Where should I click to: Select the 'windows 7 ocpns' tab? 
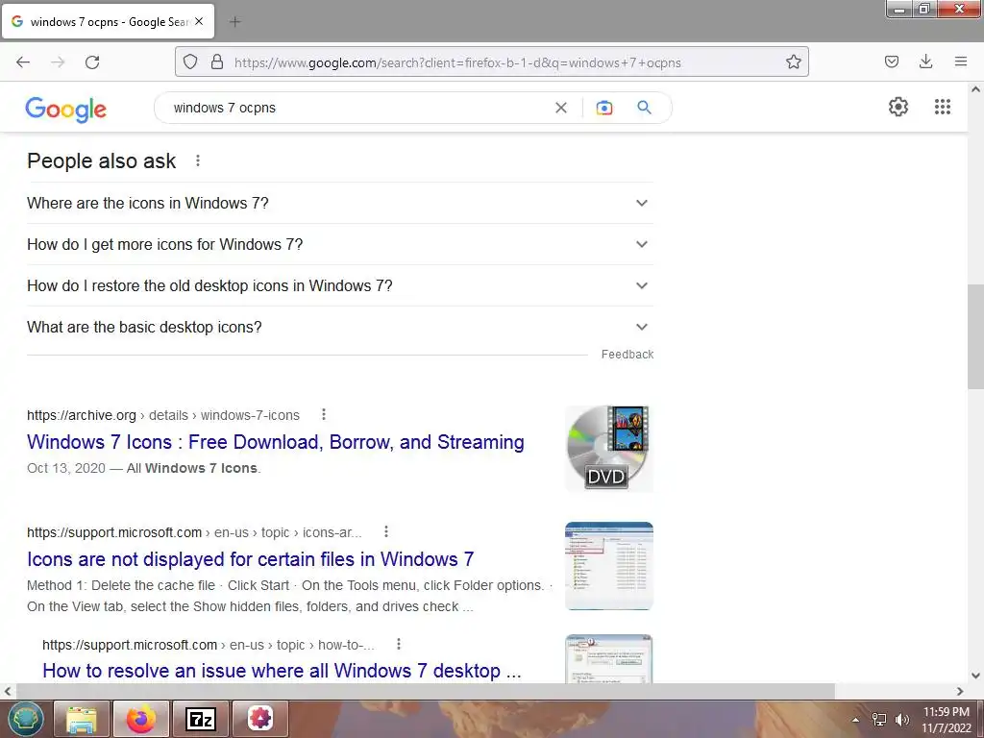(108, 22)
